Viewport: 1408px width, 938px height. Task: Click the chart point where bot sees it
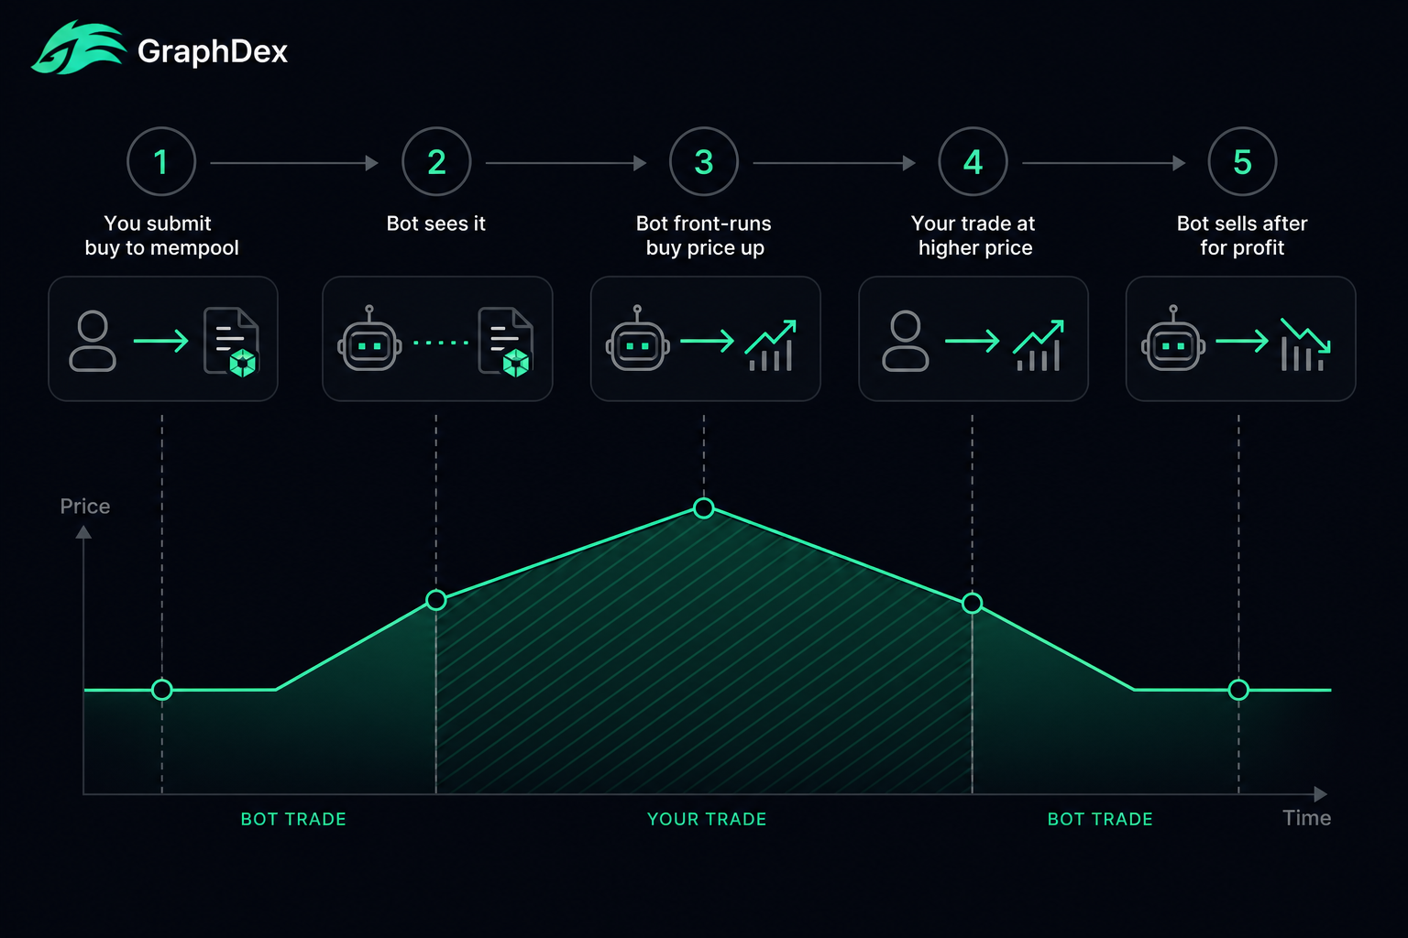coord(436,600)
